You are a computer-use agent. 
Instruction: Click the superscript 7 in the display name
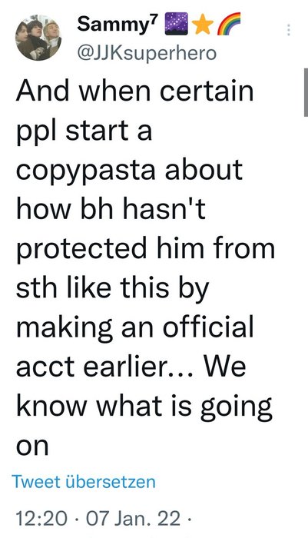[154, 20]
